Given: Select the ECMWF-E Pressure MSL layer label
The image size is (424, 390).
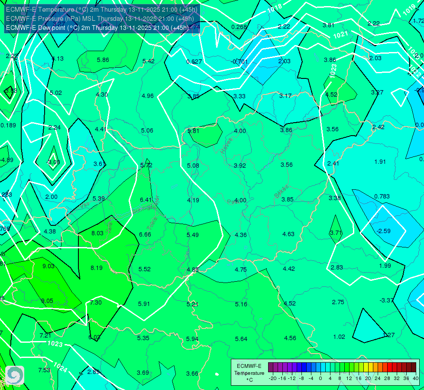Looking at the screenshot, I should point(100,19).
